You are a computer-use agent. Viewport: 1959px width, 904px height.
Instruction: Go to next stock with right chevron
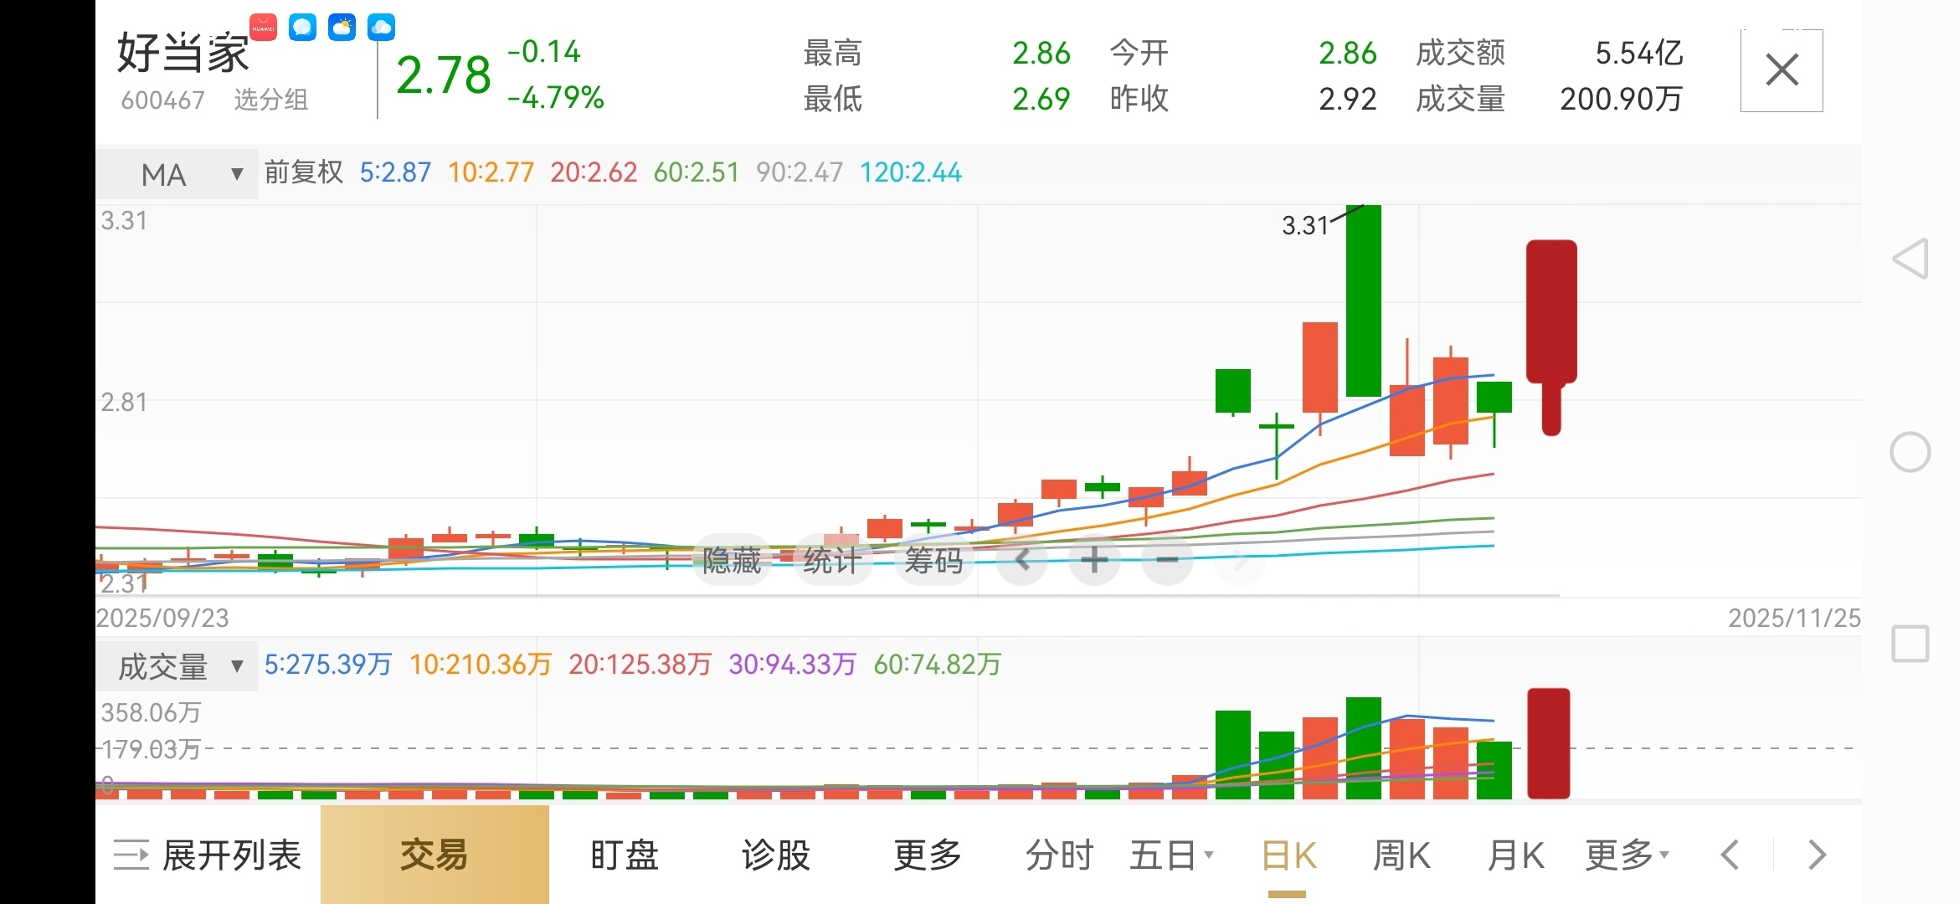(x=1817, y=855)
